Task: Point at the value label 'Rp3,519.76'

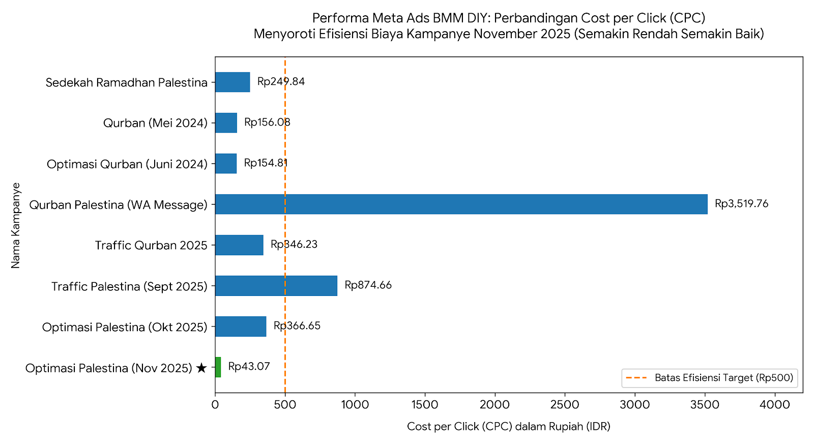Action: coord(742,204)
